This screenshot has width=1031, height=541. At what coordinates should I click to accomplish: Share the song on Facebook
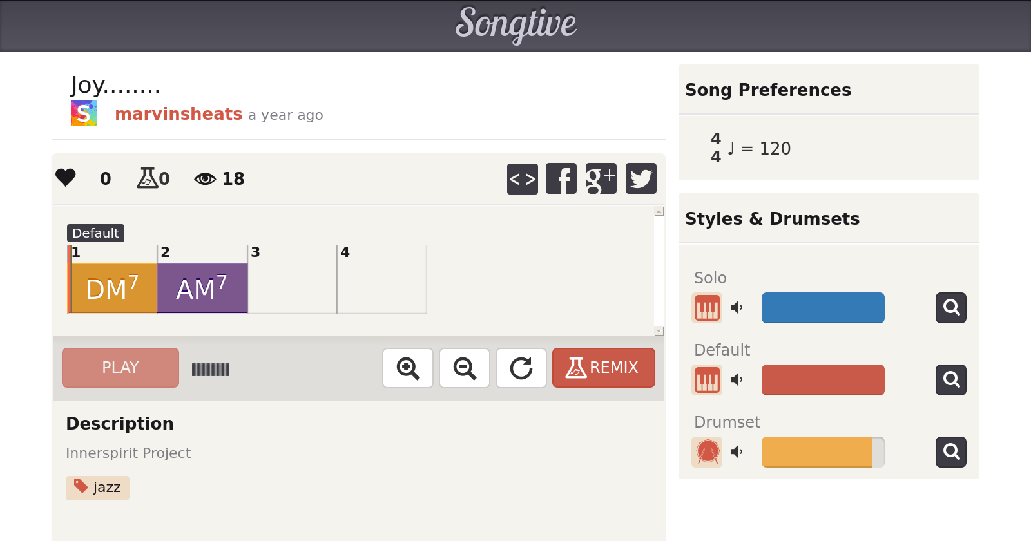561,178
